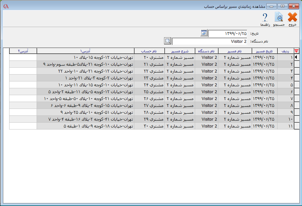The image size is (302, 206).
Task: Select the row for account مشتري ۲۵
Action: pos(149,92)
